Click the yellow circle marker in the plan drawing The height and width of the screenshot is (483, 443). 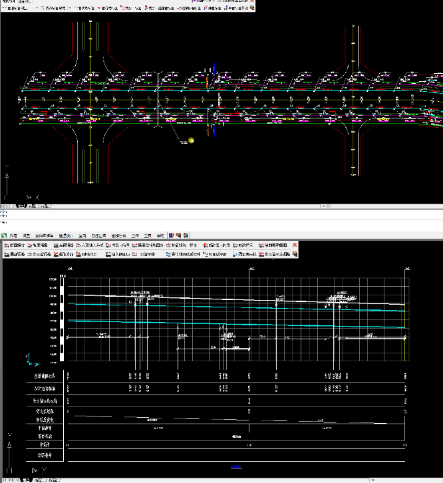click(x=192, y=140)
